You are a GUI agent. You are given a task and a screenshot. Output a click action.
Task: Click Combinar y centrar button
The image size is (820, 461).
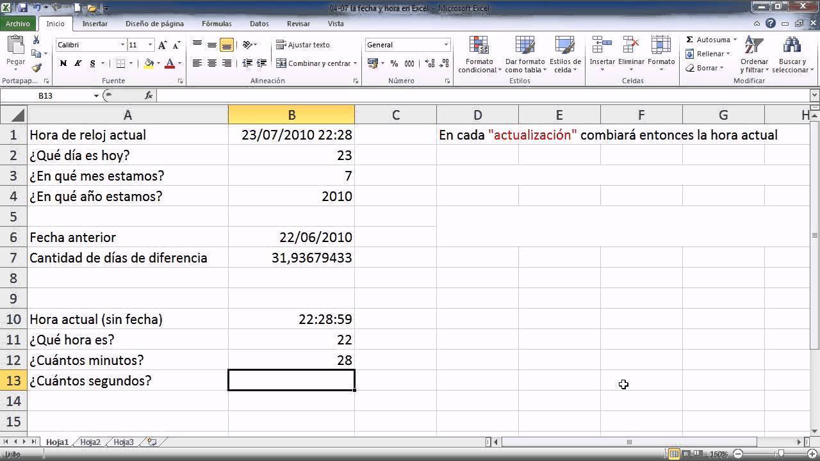[313, 63]
